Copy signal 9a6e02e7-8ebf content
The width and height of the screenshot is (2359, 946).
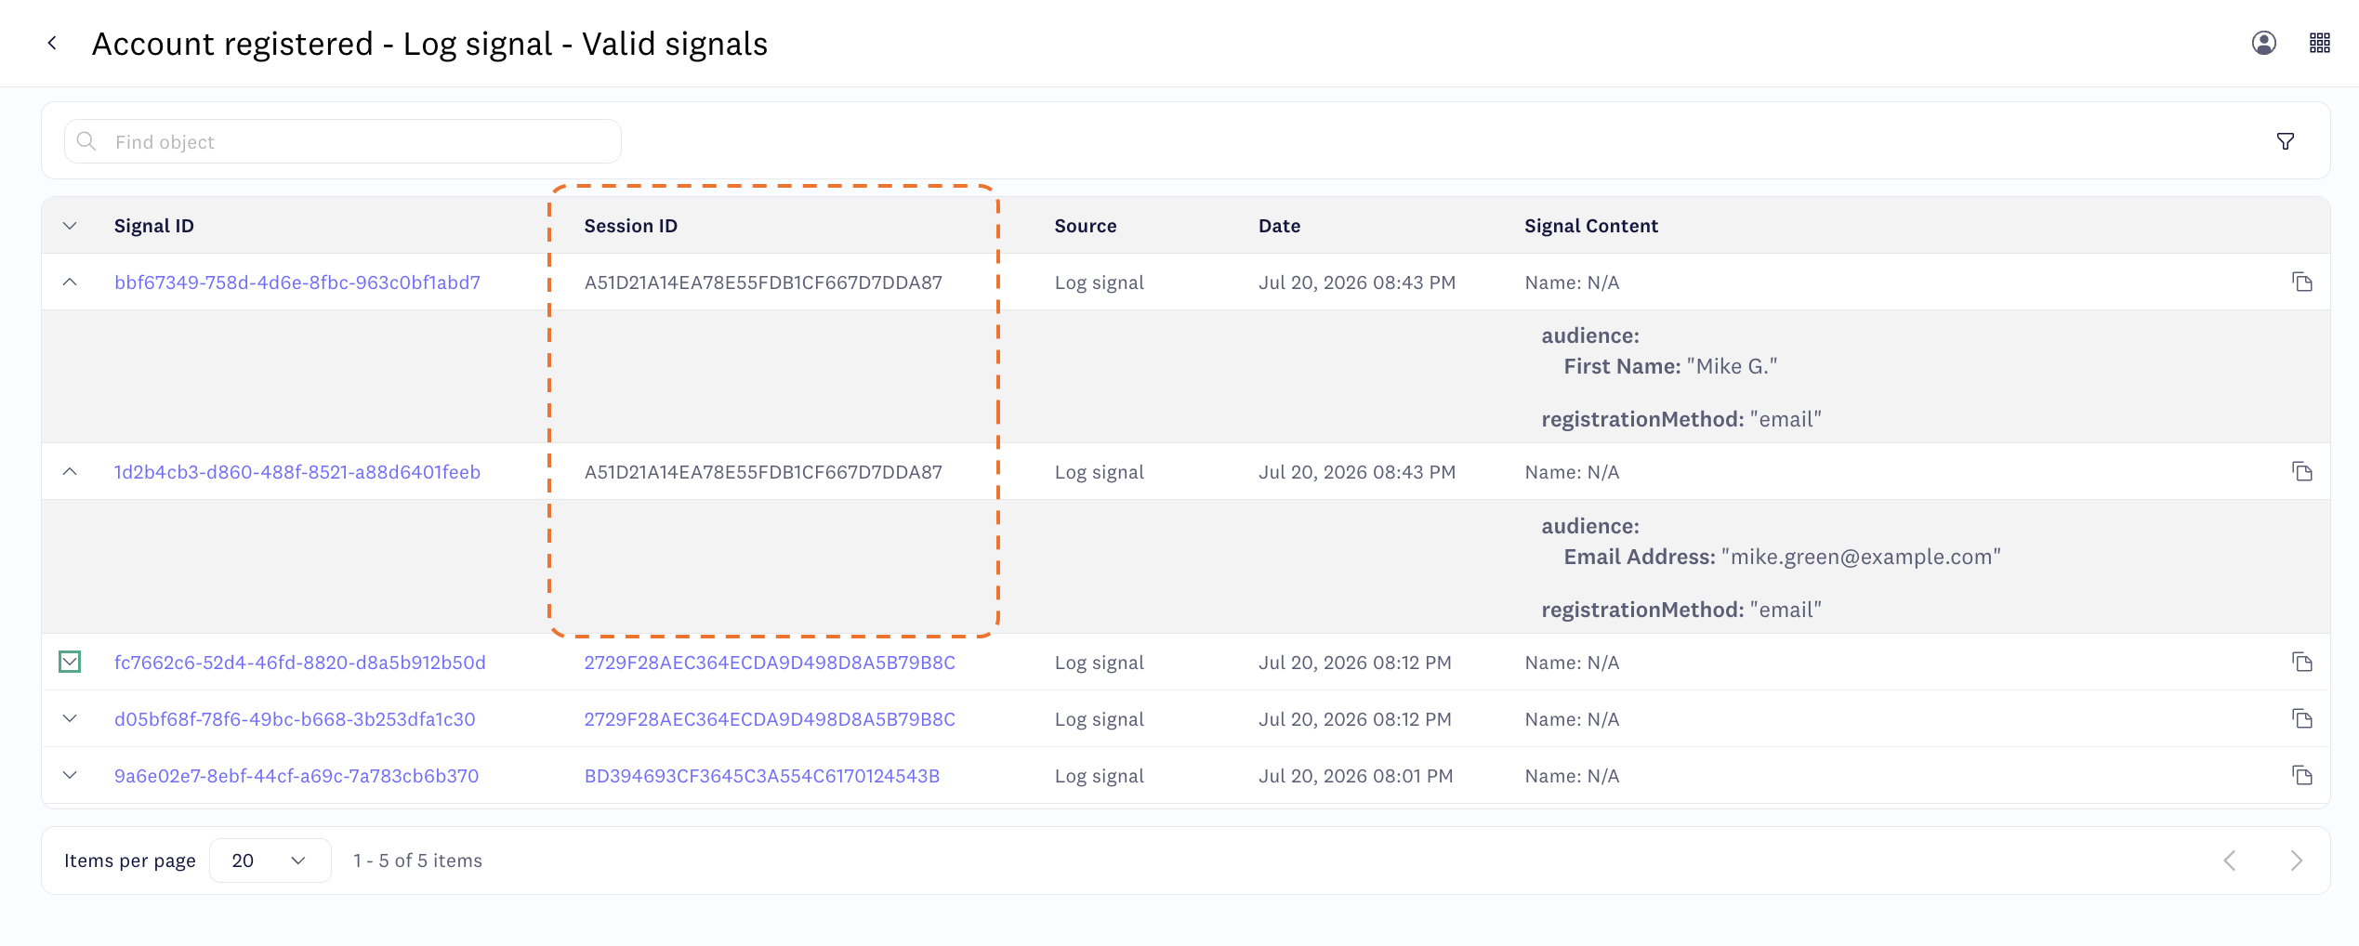click(x=2301, y=775)
